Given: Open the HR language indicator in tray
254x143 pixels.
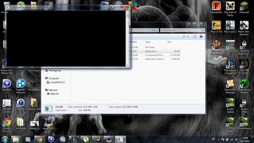Looking at the screenshot, I should pos(213,139).
